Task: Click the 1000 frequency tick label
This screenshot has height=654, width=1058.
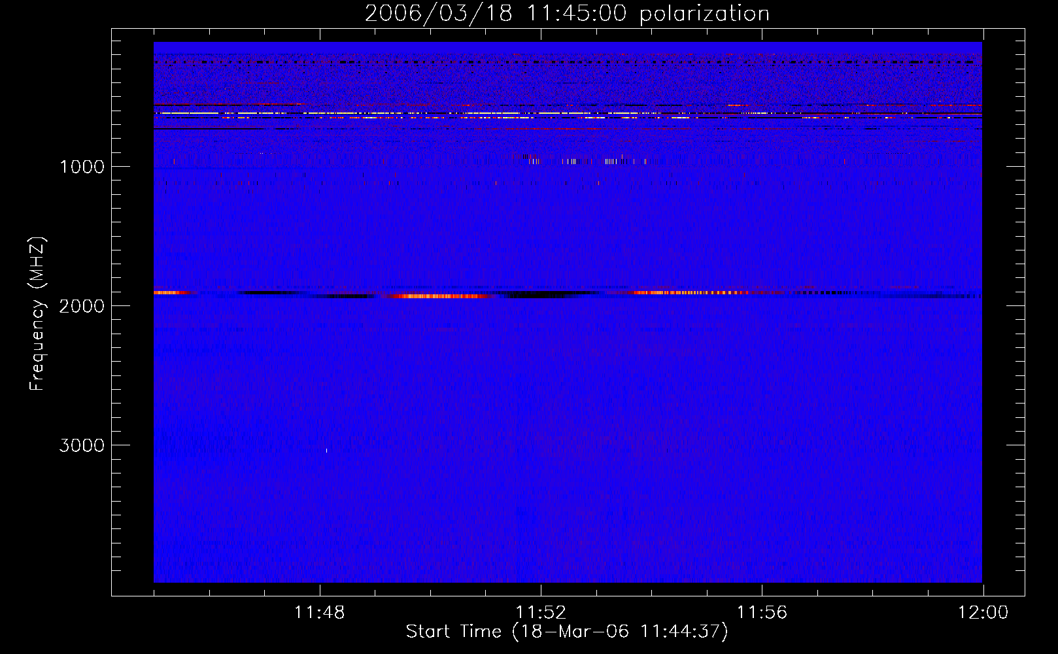Action: pos(82,167)
